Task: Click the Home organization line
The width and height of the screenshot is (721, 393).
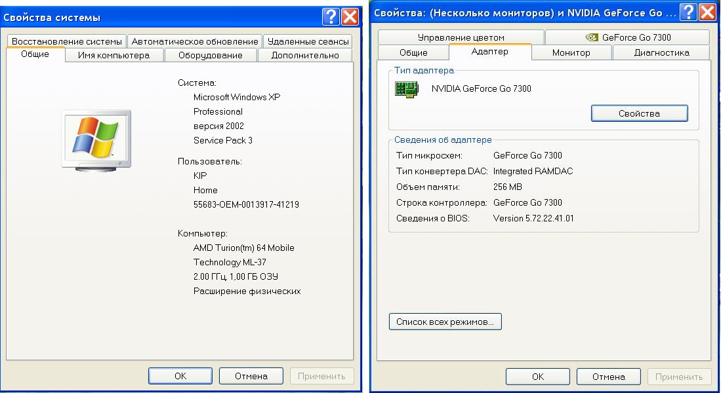Action: (205, 190)
